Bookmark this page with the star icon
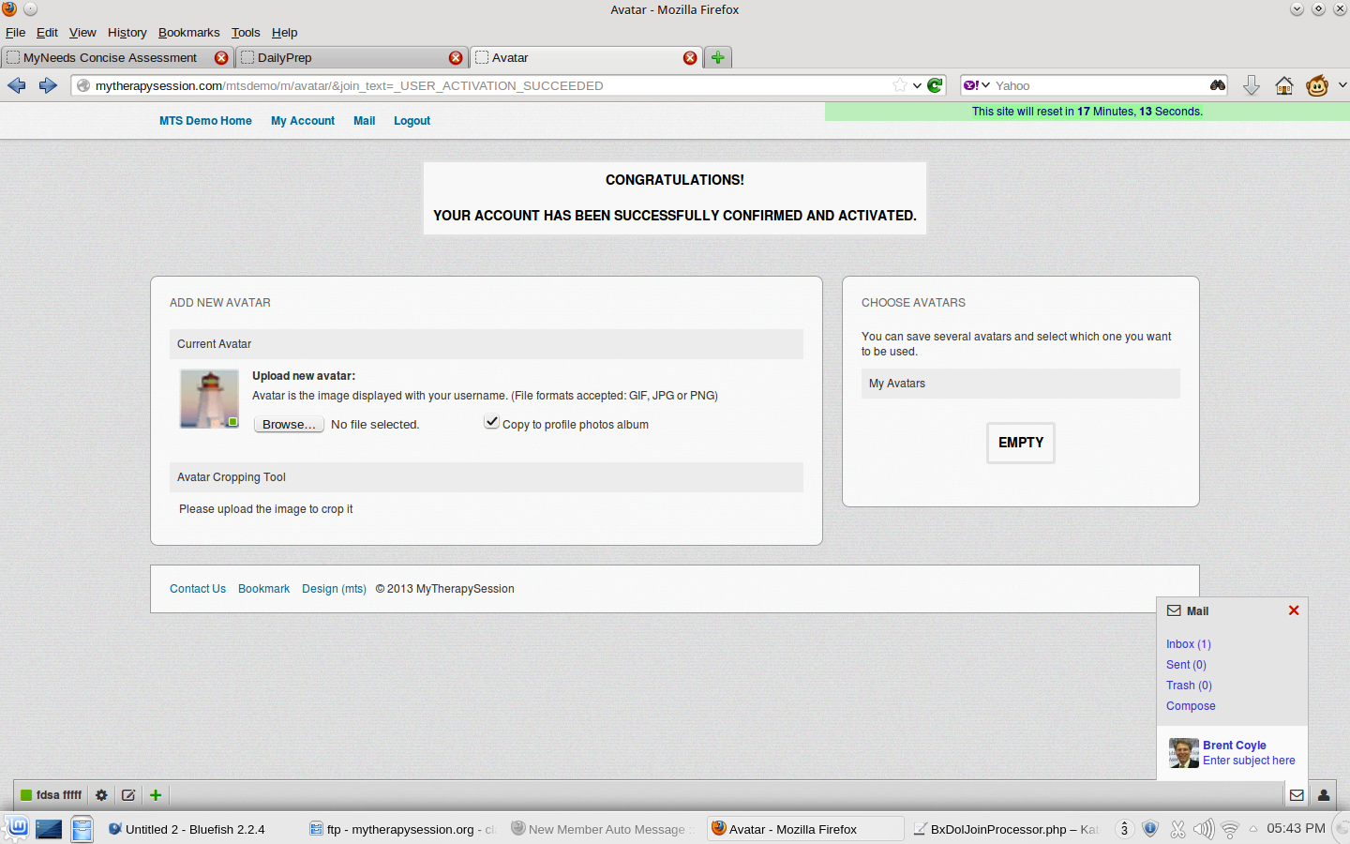This screenshot has height=844, width=1350. (900, 85)
